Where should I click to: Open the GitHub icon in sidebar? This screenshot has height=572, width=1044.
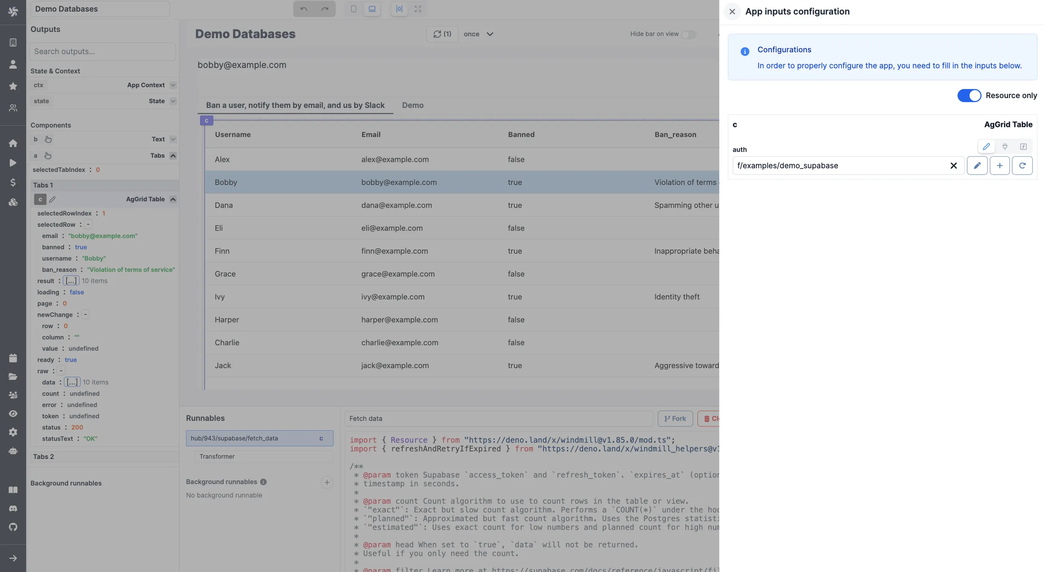pos(13,527)
